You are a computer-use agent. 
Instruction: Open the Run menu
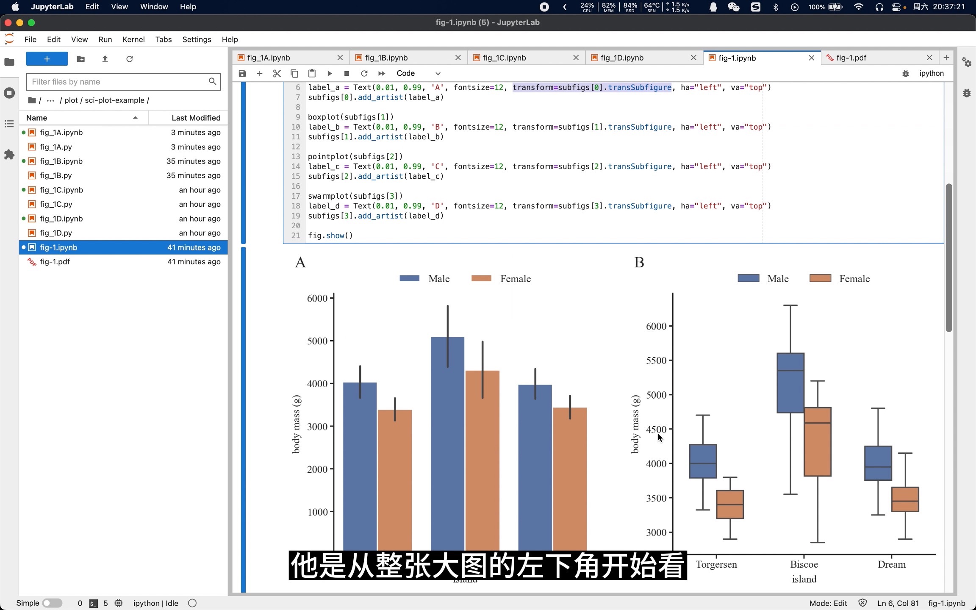[x=105, y=39]
